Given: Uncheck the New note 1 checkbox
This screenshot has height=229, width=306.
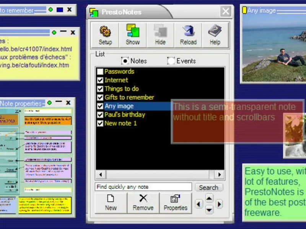Looking at the screenshot, I should pos(100,123).
